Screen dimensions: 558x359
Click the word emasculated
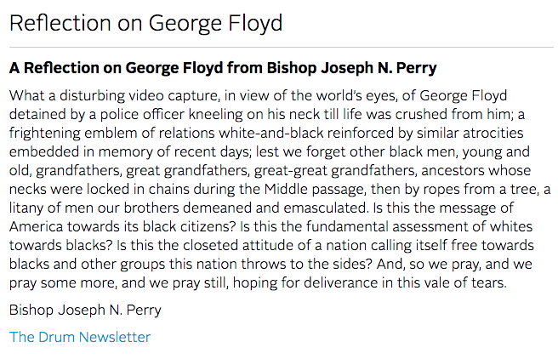[326, 208]
